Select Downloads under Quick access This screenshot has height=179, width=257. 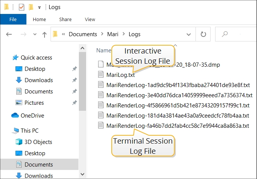tap(38, 80)
